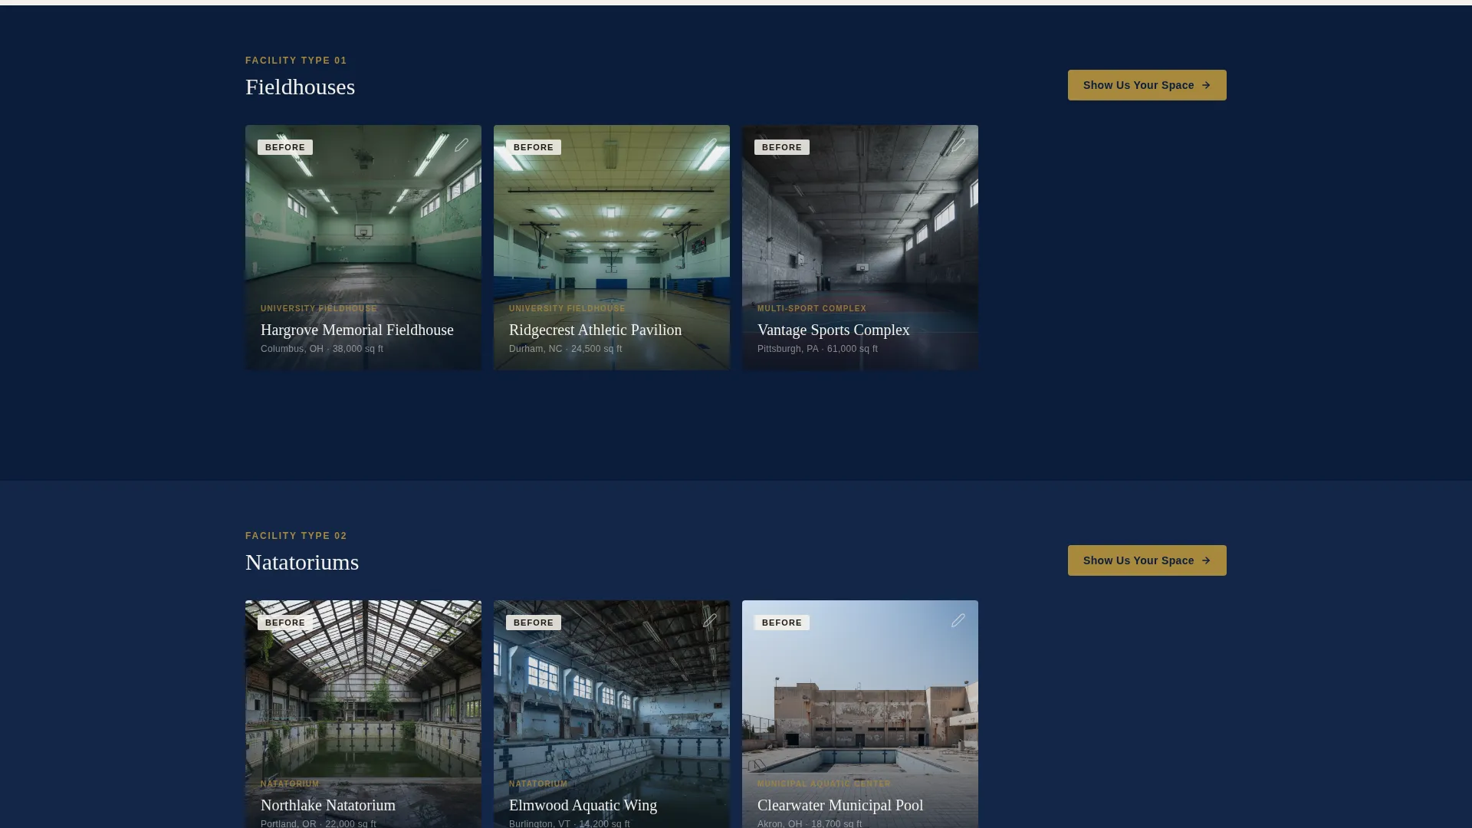Image resolution: width=1472 pixels, height=828 pixels.
Task: Open the Vantage Sports Complex title link
Action: point(833,330)
